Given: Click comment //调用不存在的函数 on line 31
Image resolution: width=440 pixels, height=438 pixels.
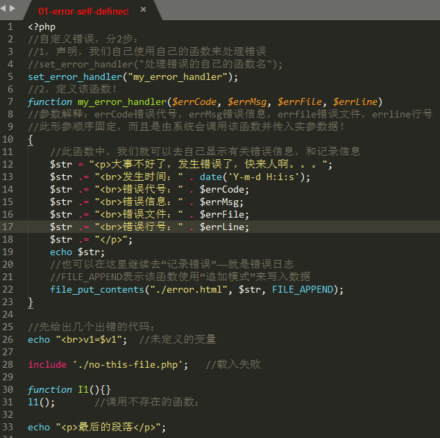Looking at the screenshot, I should pos(147,403).
